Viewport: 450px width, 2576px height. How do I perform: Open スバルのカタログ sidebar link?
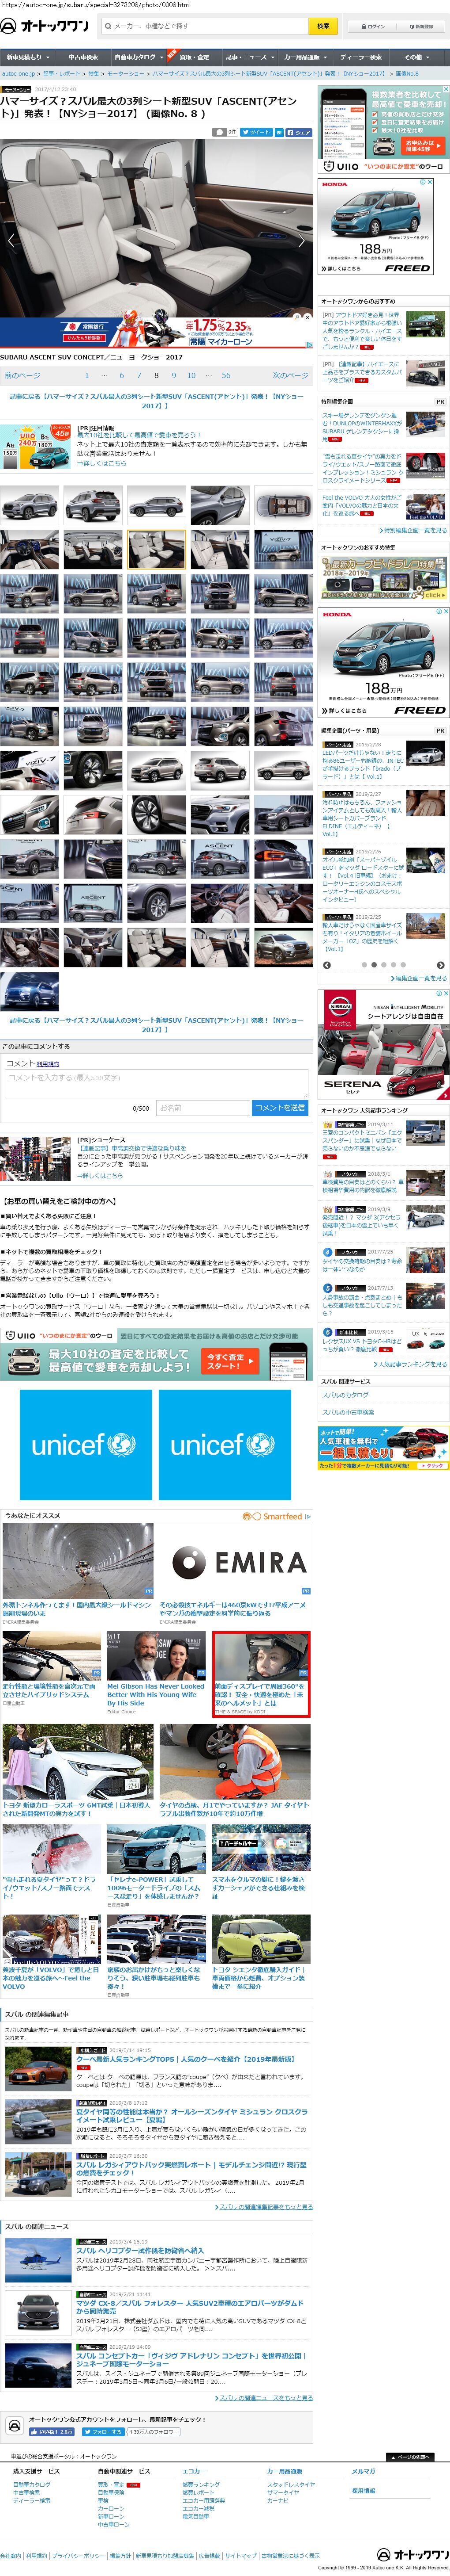[345, 1394]
